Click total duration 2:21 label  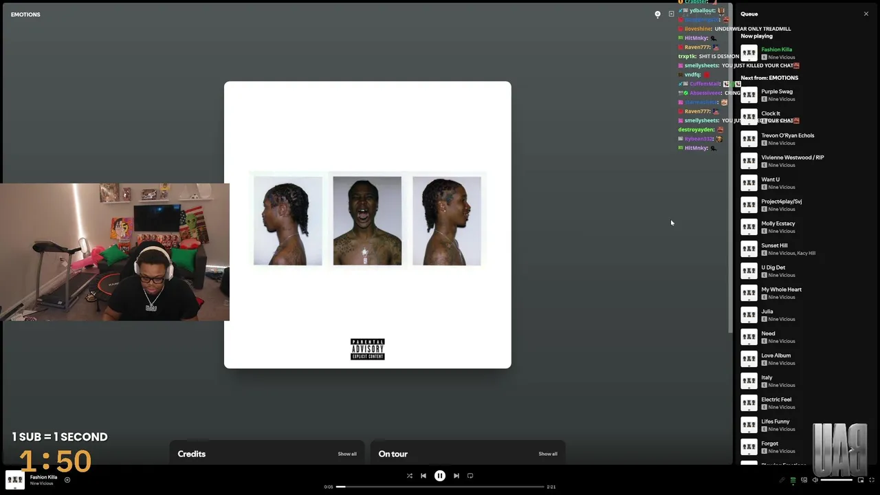(551, 487)
